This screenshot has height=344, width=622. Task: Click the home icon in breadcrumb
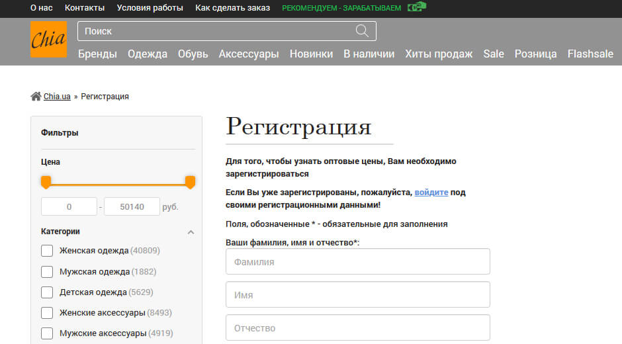point(36,97)
